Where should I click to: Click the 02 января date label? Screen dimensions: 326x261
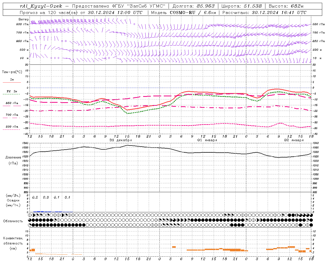coord(294,140)
